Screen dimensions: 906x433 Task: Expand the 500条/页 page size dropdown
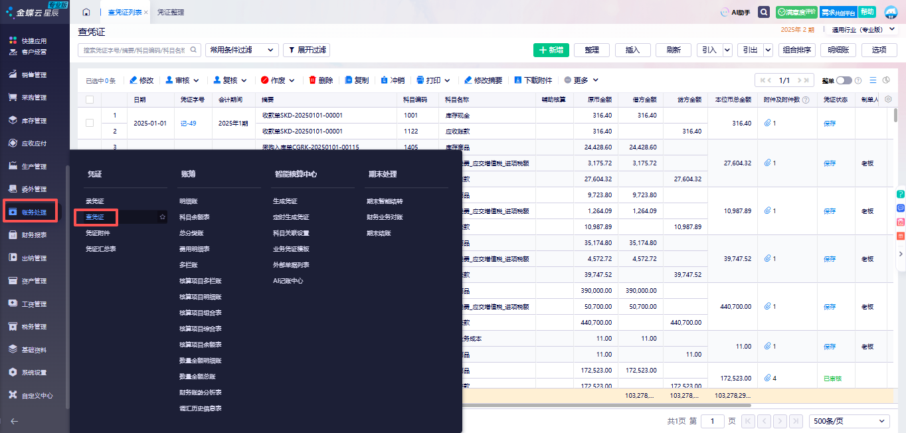848,421
